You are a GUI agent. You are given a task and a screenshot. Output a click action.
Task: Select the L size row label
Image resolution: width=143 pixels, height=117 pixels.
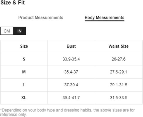point(24,85)
